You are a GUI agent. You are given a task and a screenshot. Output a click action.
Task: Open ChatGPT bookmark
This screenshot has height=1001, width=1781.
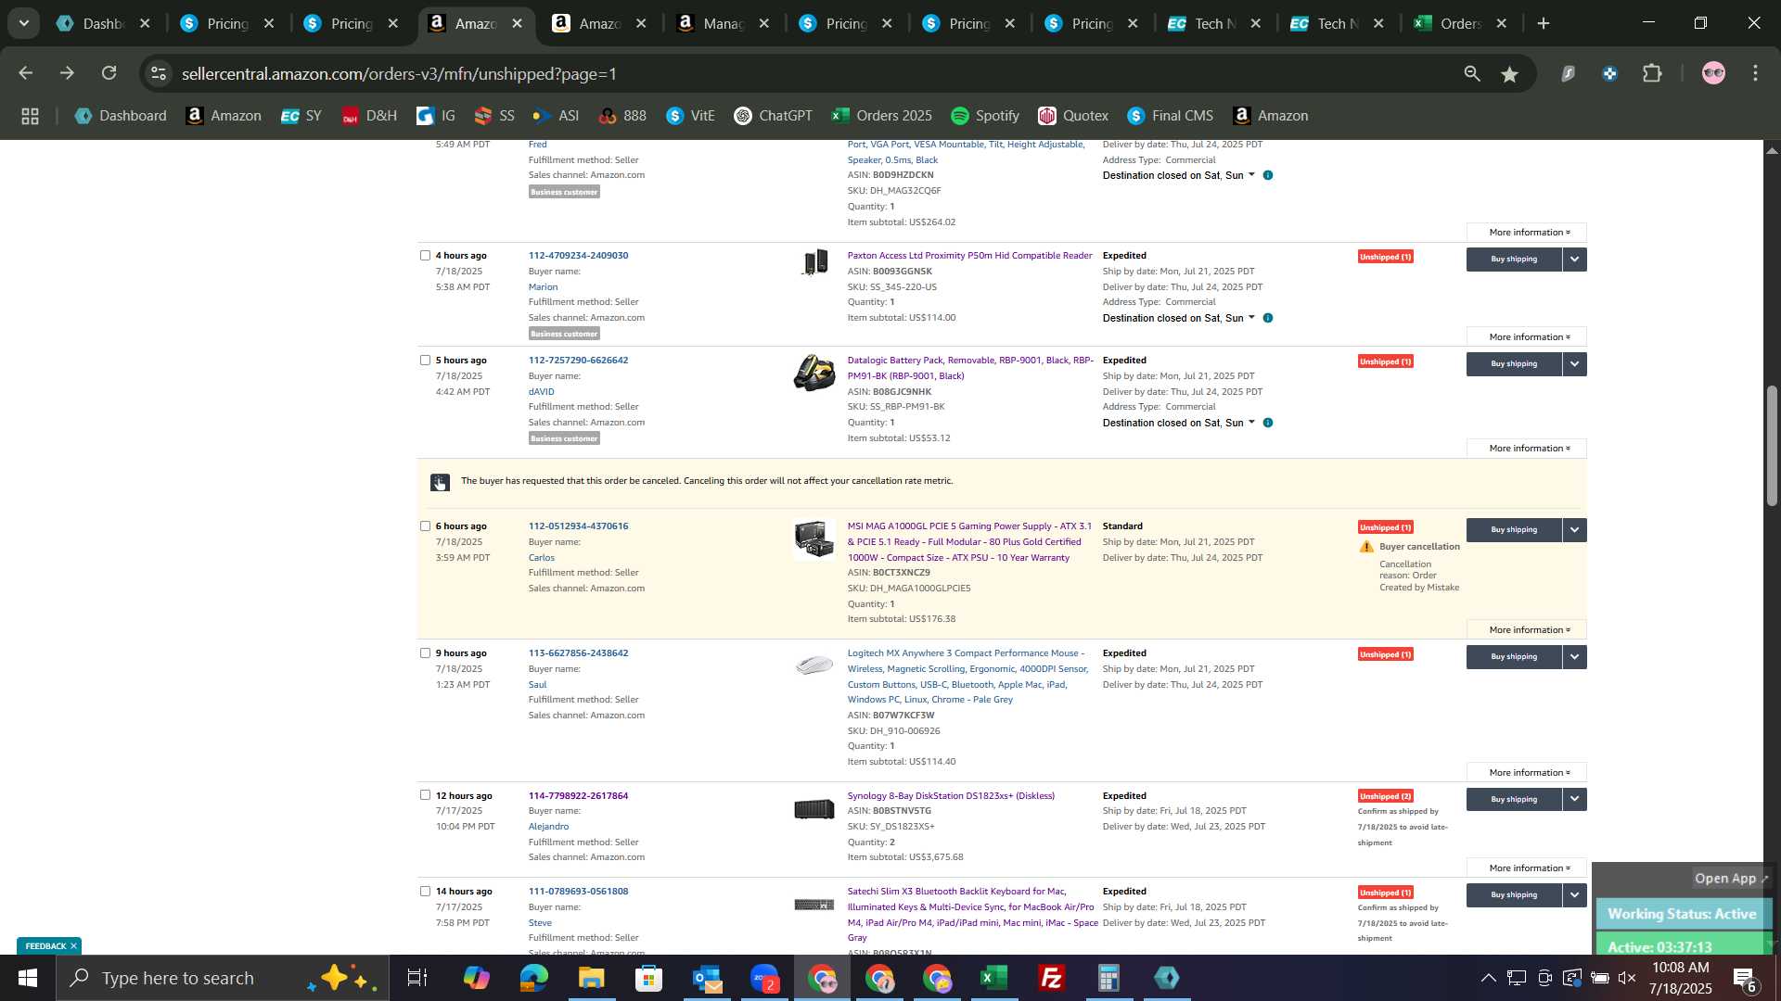click(x=774, y=116)
